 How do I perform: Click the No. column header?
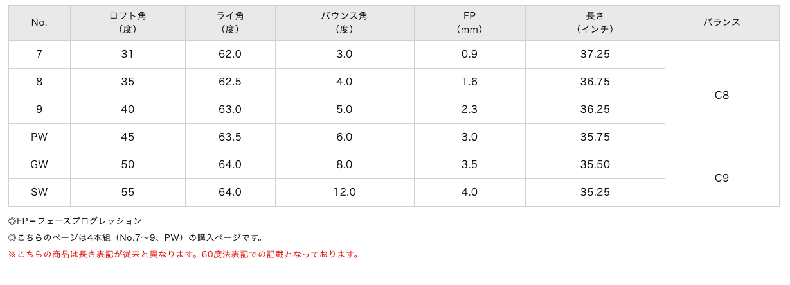39,22
